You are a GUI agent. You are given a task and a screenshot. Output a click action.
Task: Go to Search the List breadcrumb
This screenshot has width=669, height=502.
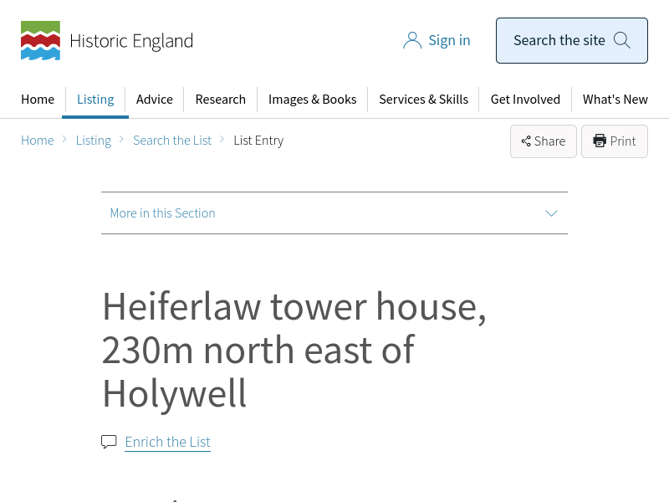coord(172,141)
